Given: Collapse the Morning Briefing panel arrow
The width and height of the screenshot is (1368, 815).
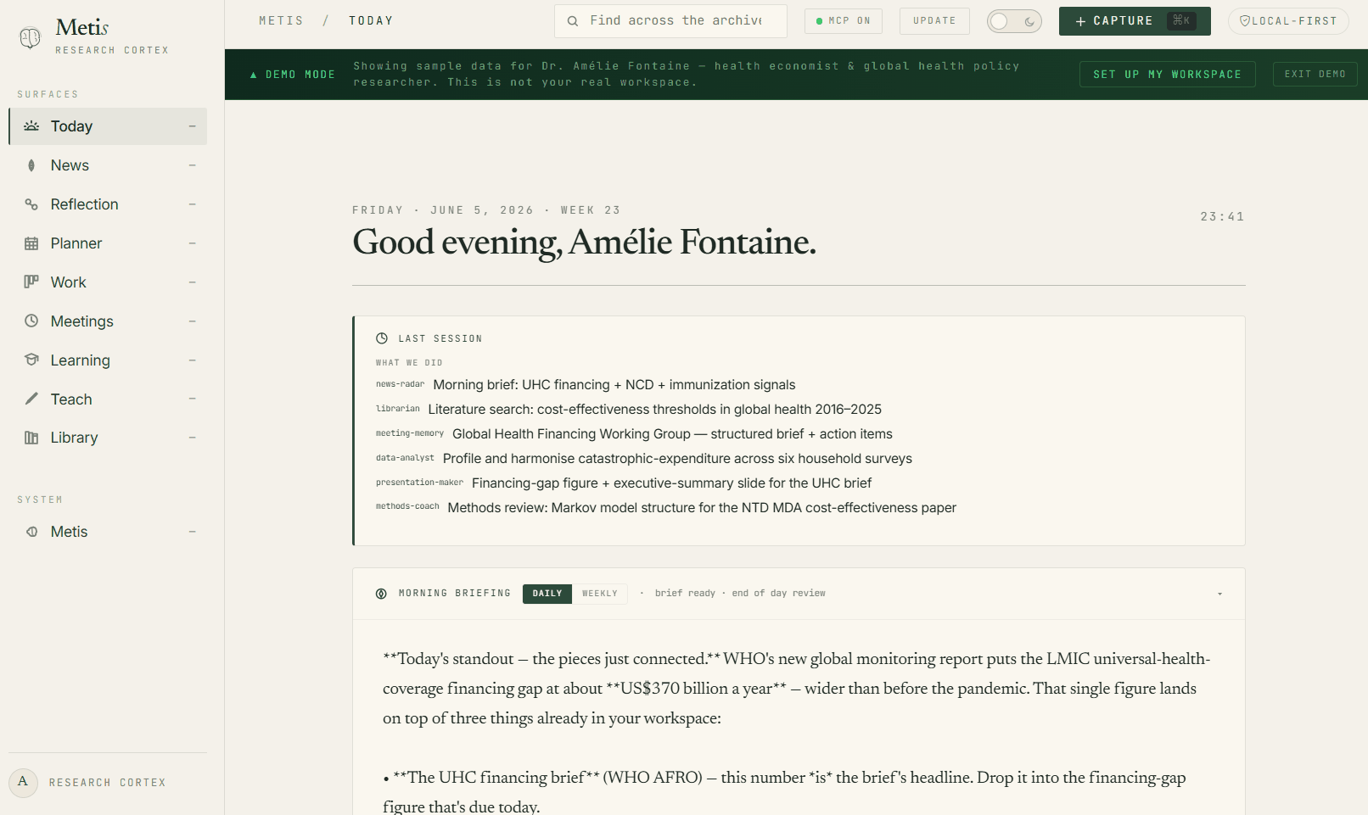Looking at the screenshot, I should tap(1219, 594).
